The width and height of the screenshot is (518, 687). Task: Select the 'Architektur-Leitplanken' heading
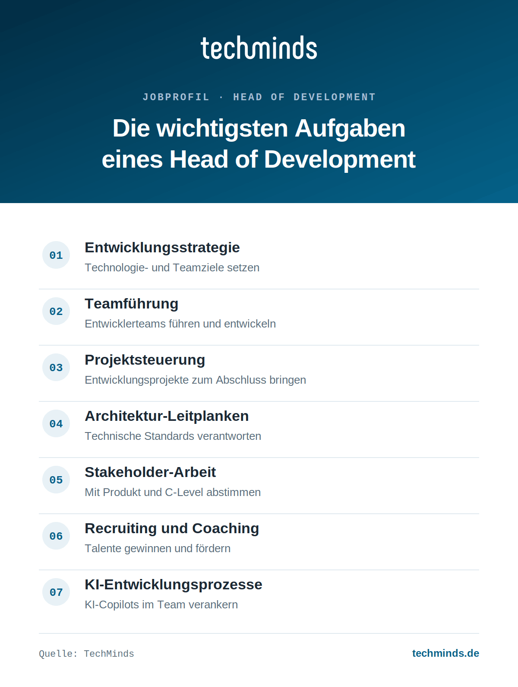(167, 416)
